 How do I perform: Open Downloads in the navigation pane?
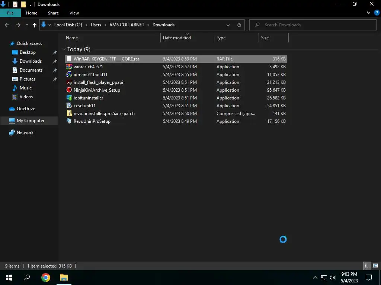tap(31, 61)
